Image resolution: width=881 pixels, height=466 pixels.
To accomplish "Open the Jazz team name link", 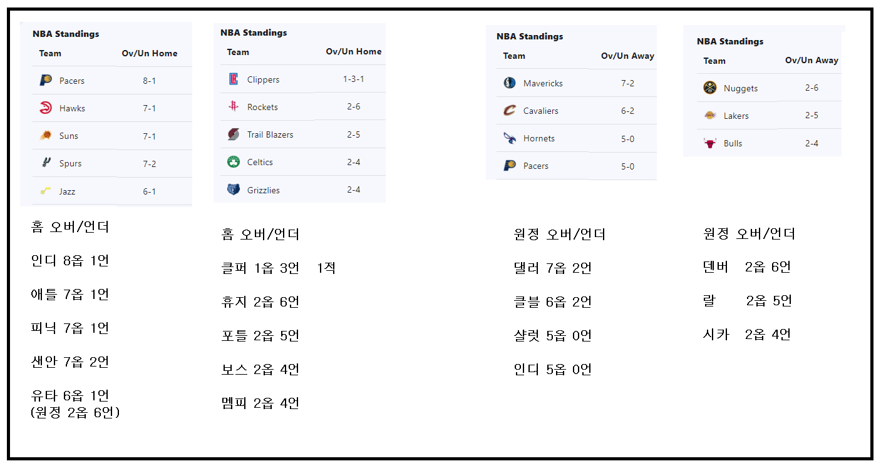I will [67, 191].
